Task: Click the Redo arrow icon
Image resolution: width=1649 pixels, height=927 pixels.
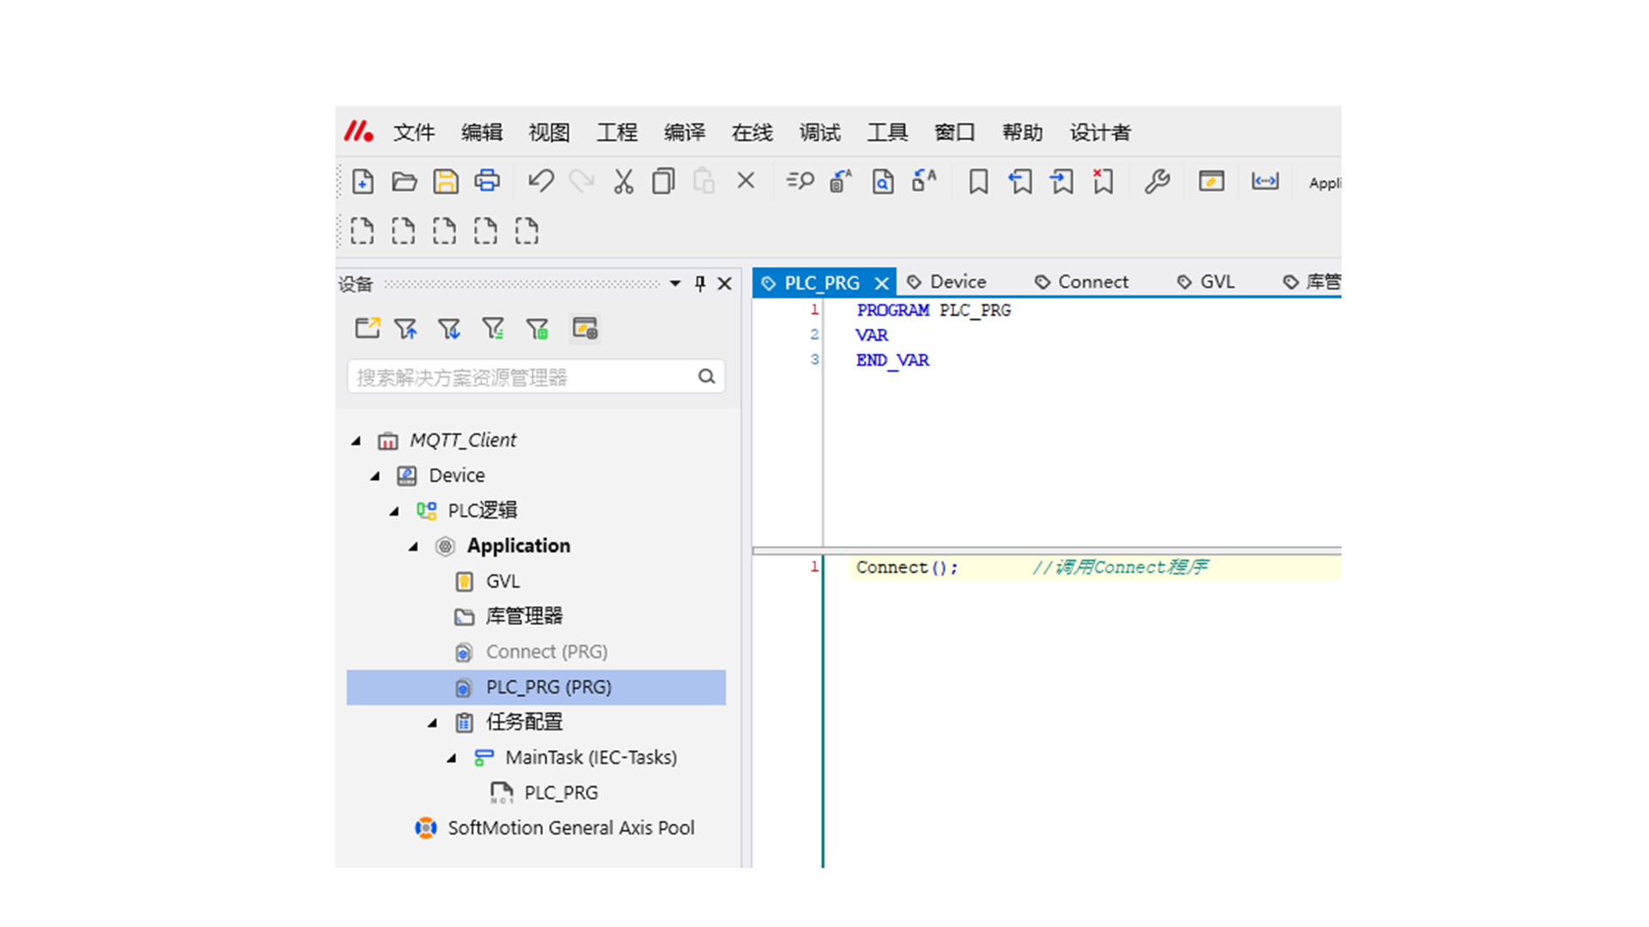Action: point(581,181)
